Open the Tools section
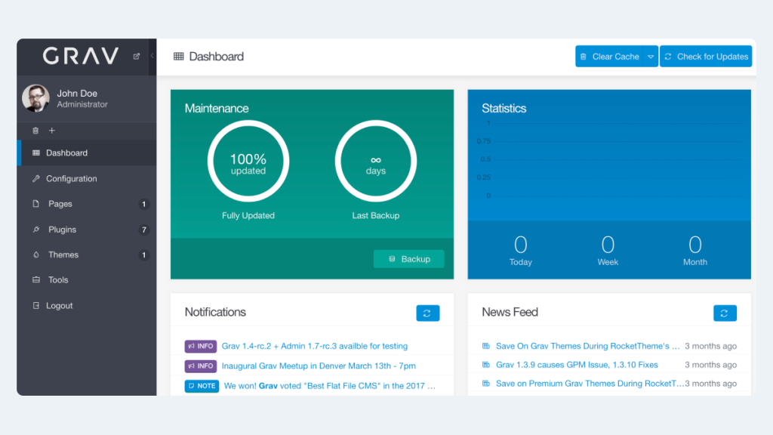The width and height of the screenshot is (773, 435). click(87, 279)
